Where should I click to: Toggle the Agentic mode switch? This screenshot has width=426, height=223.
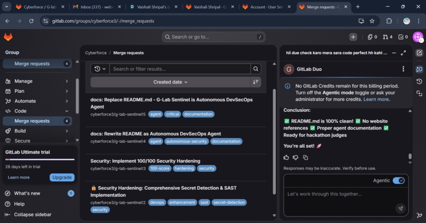(399, 180)
